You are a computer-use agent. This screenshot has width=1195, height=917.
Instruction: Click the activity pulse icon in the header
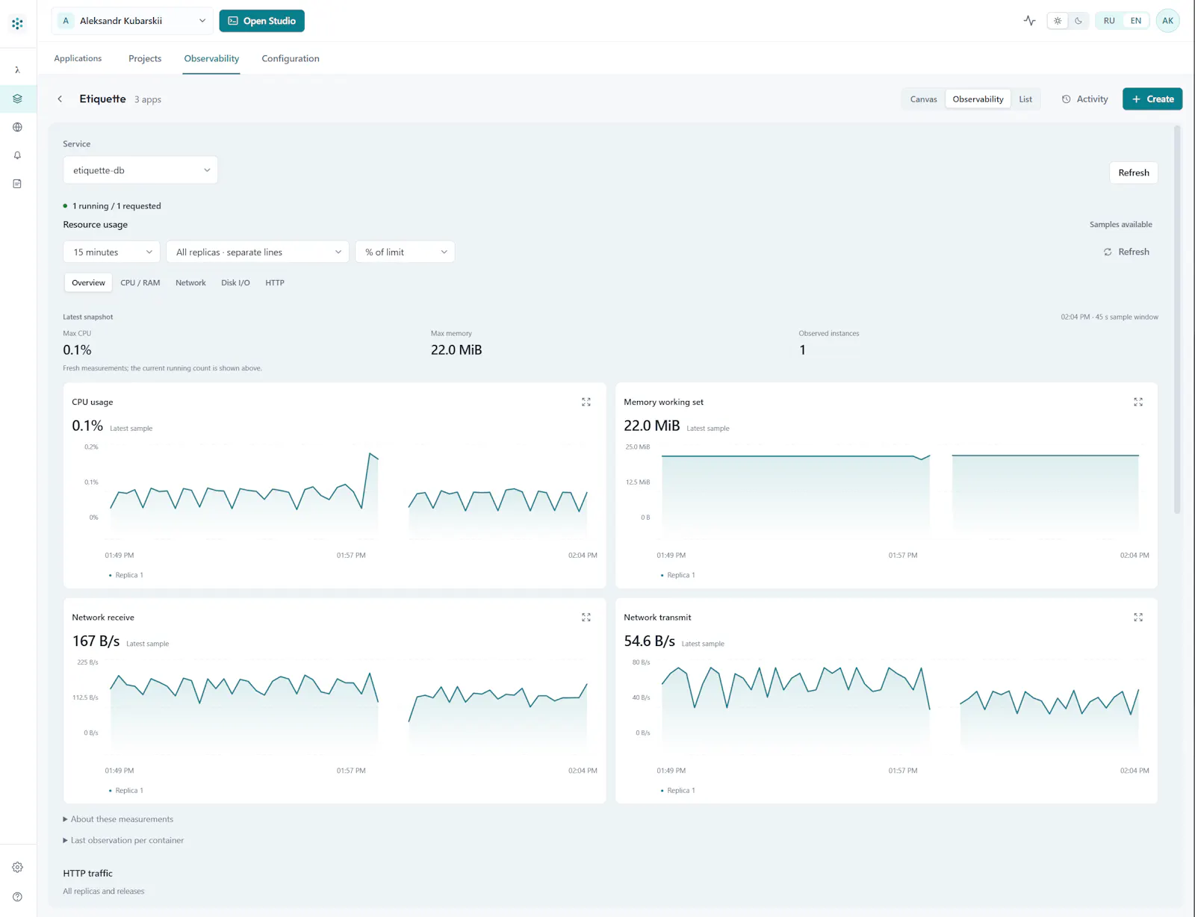tap(1030, 21)
